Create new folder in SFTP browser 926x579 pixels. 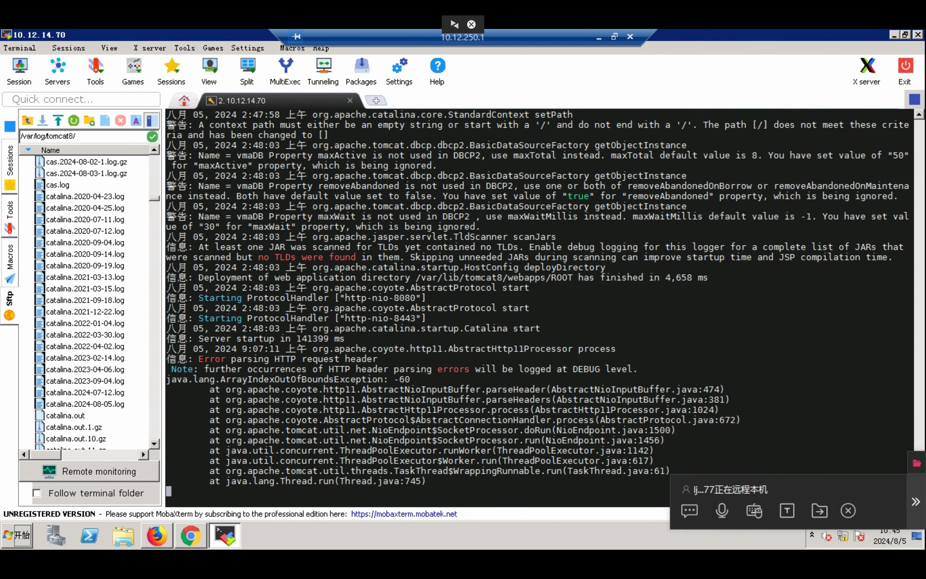(89, 121)
